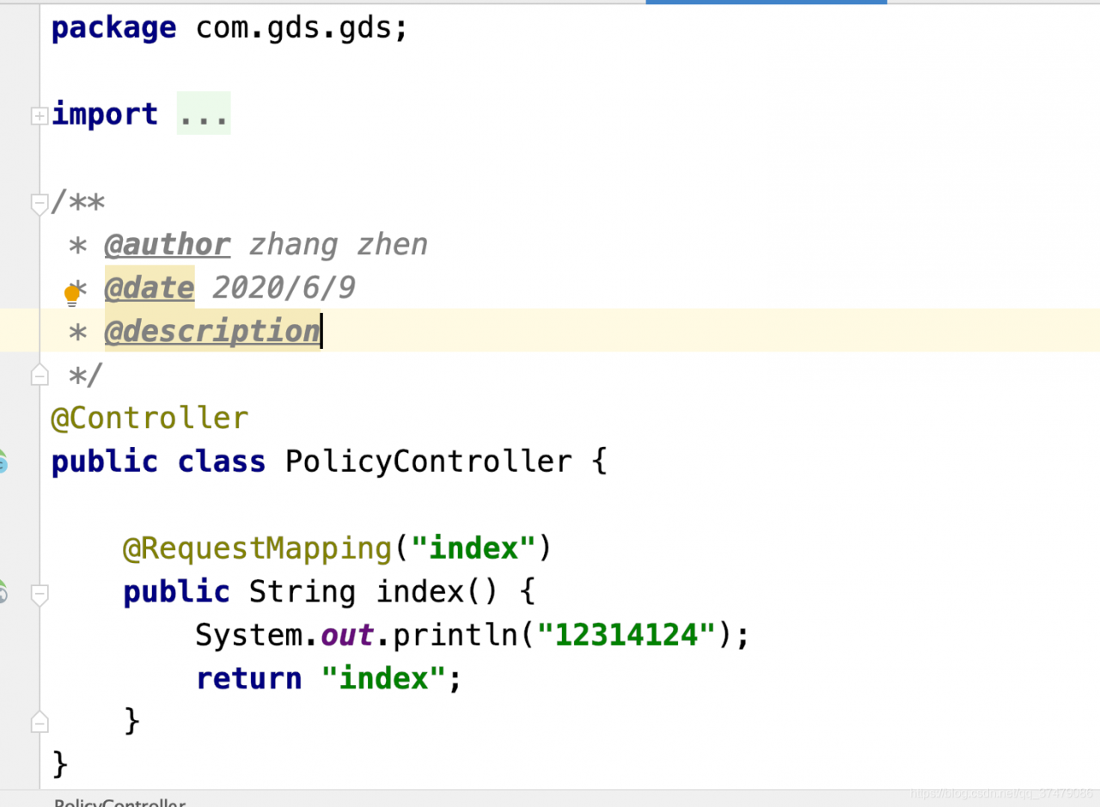Click the italic out field reference
The image size is (1100, 807).
click(x=347, y=635)
